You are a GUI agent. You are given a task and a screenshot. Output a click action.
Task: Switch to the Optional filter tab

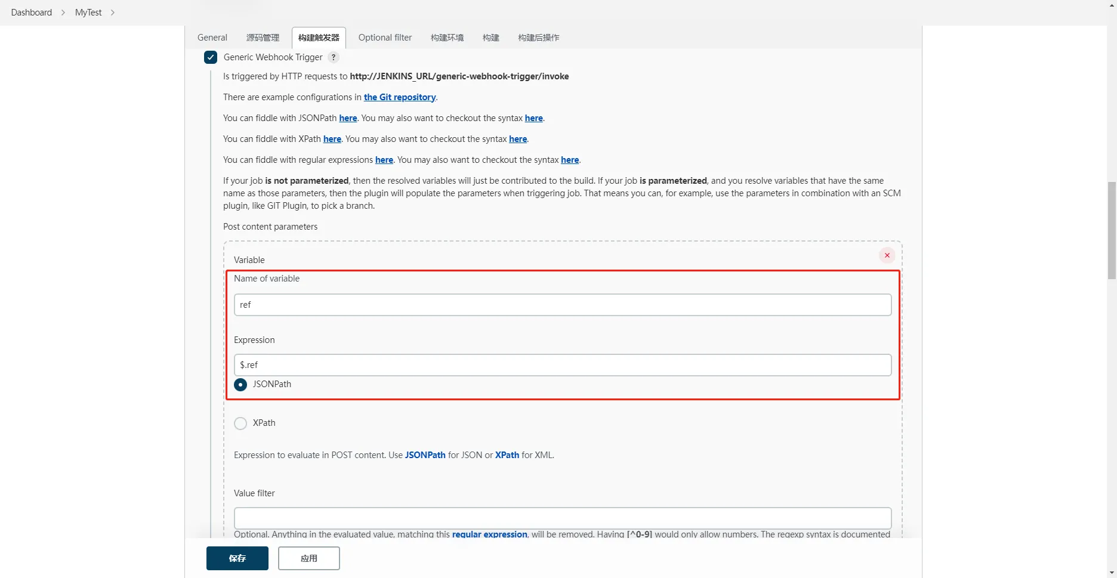tap(385, 38)
